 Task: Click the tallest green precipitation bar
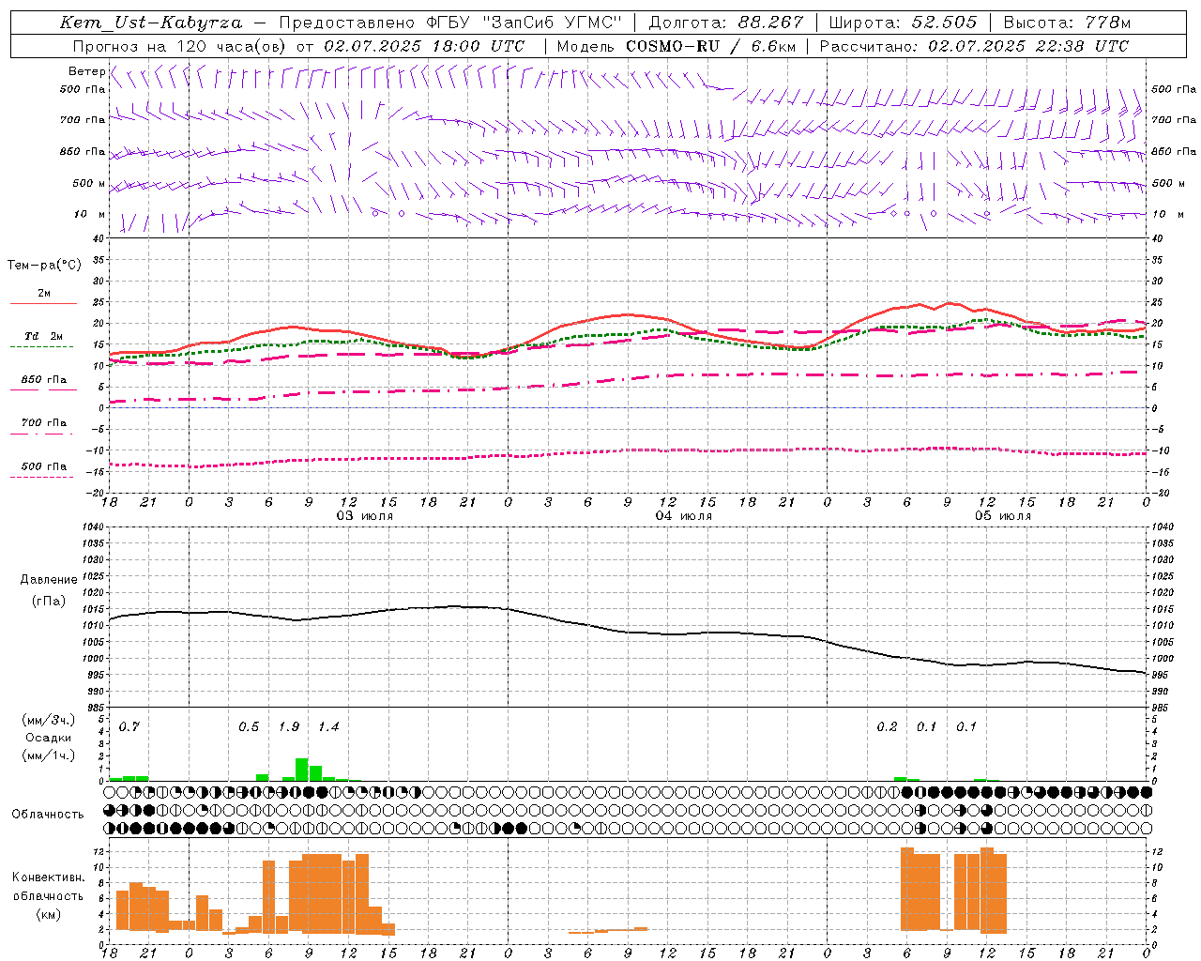point(302,770)
